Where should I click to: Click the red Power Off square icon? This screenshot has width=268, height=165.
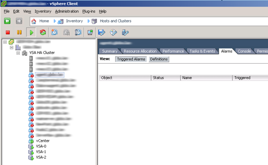point(8,32)
